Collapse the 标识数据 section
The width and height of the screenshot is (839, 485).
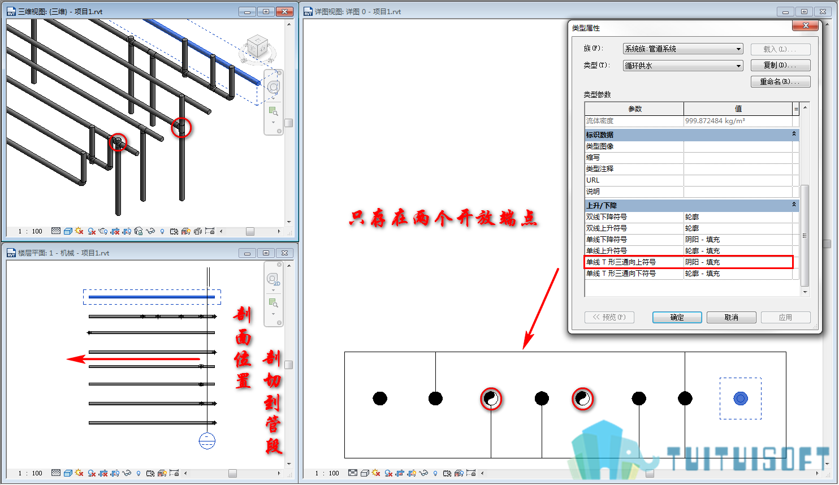click(x=794, y=135)
